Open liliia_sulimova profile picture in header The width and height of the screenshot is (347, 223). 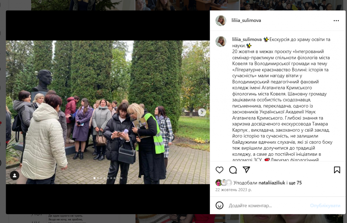coord(221,21)
